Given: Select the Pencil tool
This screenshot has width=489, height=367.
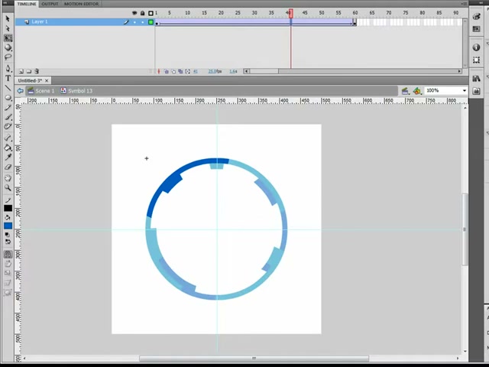Looking at the screenshot, I should (x=8, y=108).
